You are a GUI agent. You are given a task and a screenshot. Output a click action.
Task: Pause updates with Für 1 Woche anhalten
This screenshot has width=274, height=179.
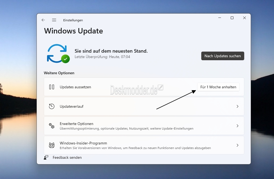[218, 87]
